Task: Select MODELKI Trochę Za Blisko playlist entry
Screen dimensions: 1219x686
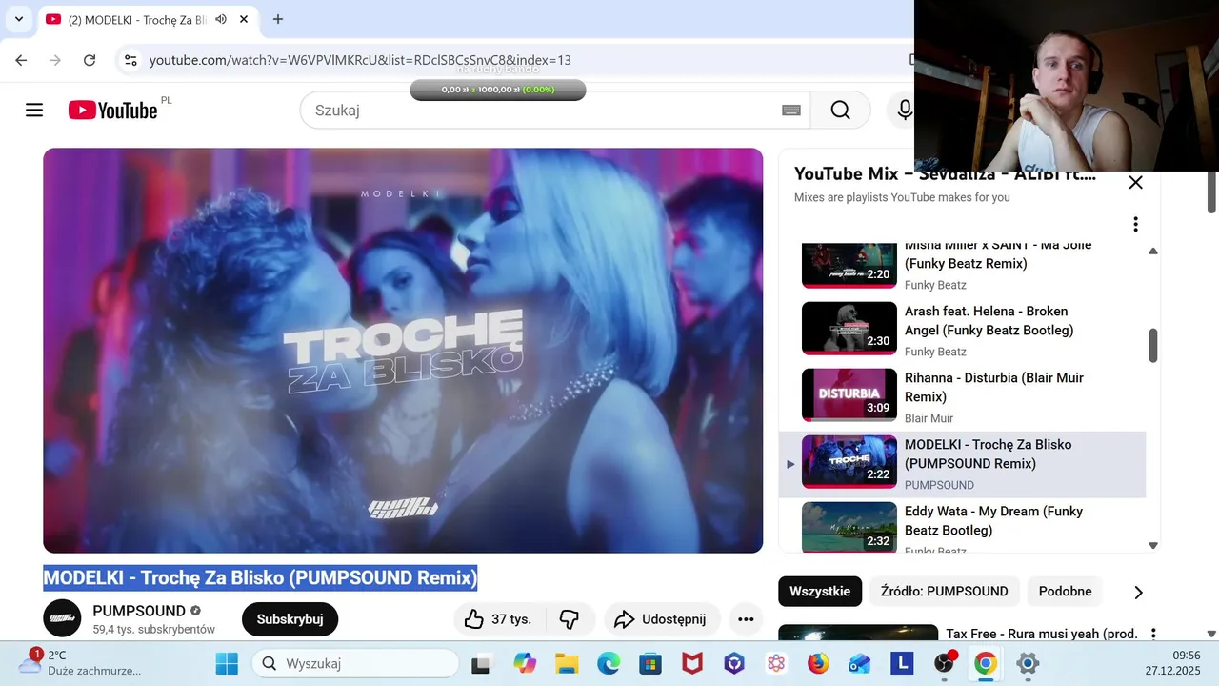Action: point(962,464)
